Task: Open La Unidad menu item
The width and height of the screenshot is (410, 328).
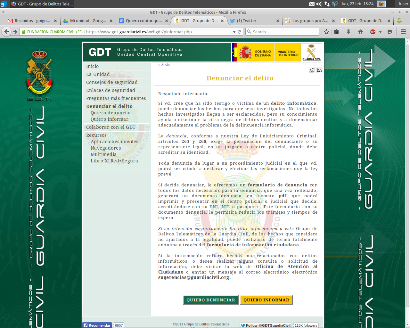Action: [x=98, y=74]
